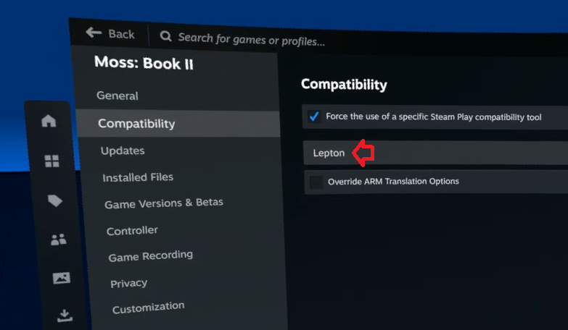Open Game Recording settings

(150, 256)
